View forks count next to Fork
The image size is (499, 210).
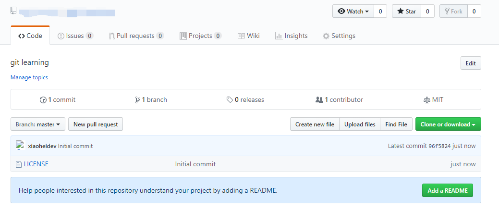[474, 11]
